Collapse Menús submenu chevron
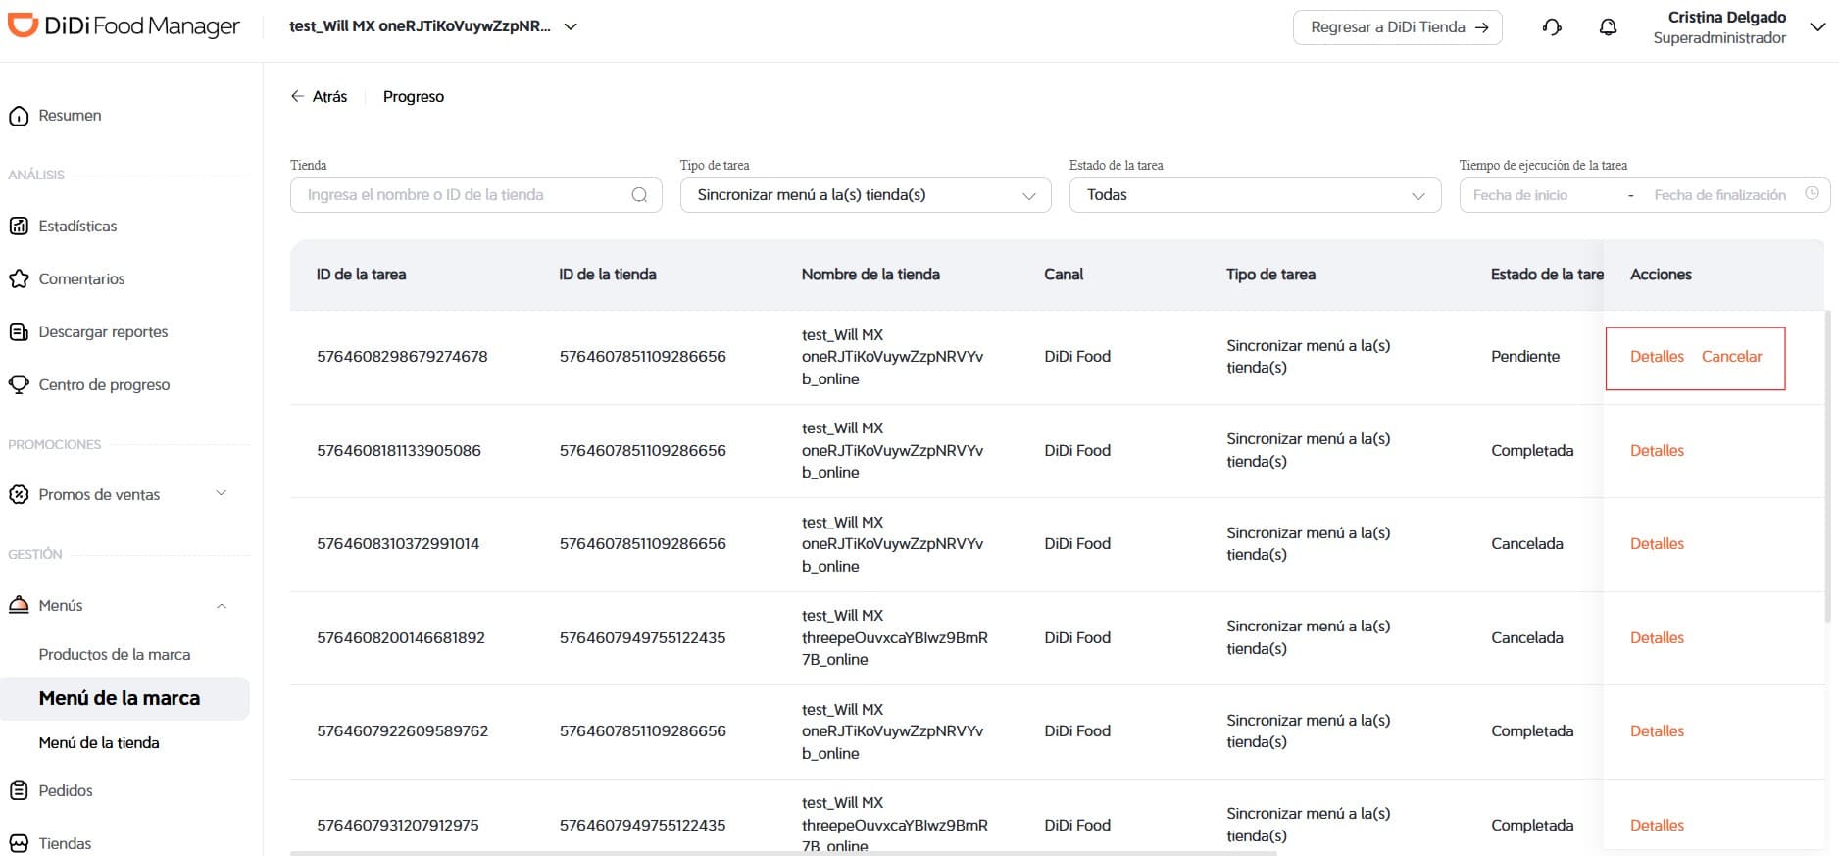This screenshot has width=1839, height=856. pyautogui.click(x=222, y=606)
